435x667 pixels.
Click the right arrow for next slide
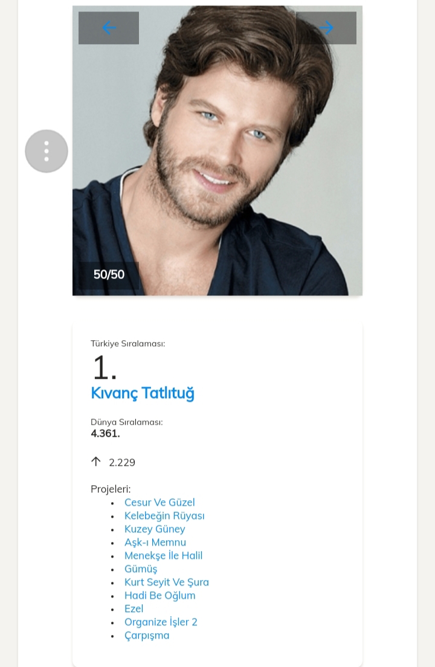[x=326, y=28]
